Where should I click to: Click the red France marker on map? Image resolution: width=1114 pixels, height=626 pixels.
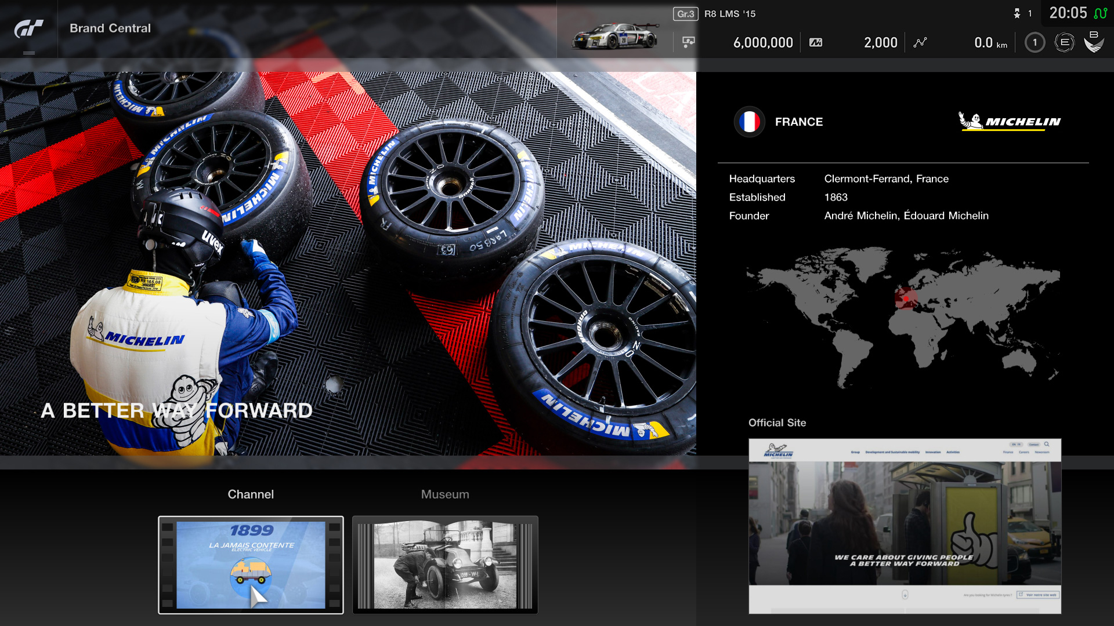pos(906,299)
